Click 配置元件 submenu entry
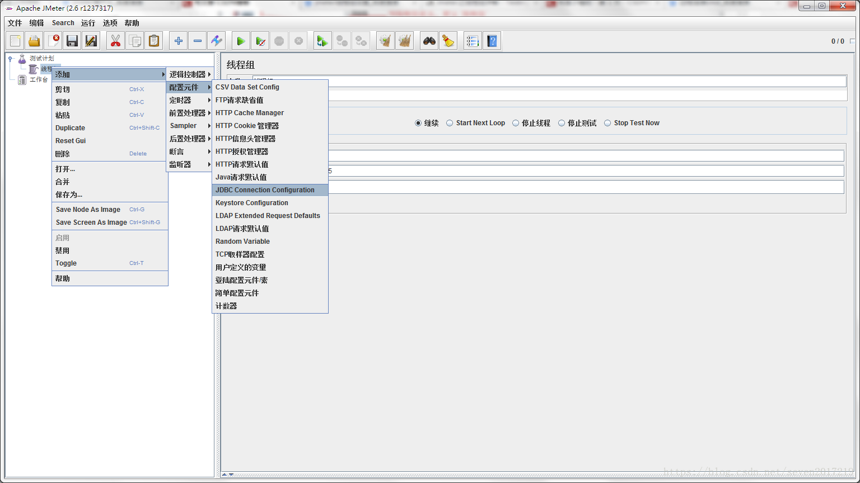Image resolution: width=860 pixels, height=483 pixels. pos(190,87)
